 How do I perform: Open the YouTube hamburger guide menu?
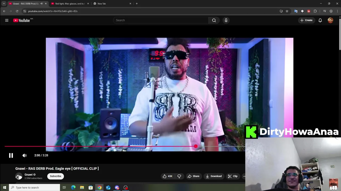pyautogui.click(x=7, y=20)
